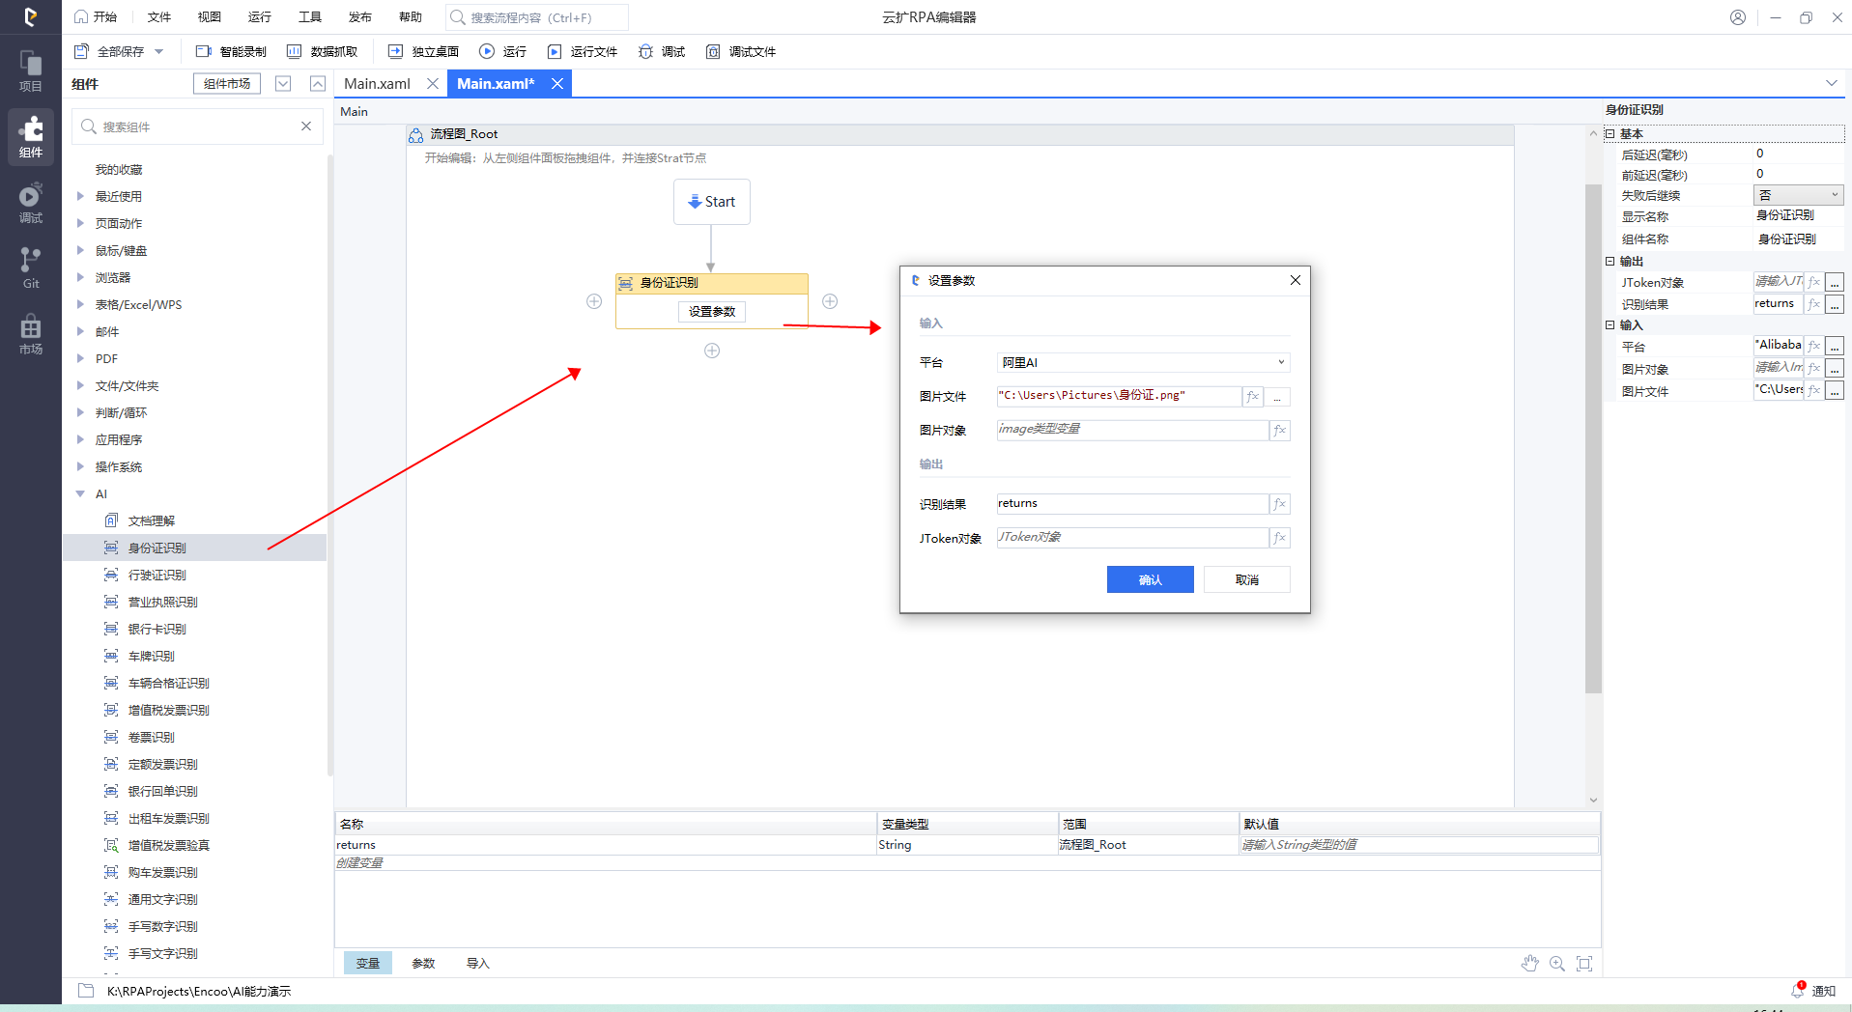This screenshot has width=1852, height=1012.
Task: Open the 视图 menu
Action: (210, 17)
